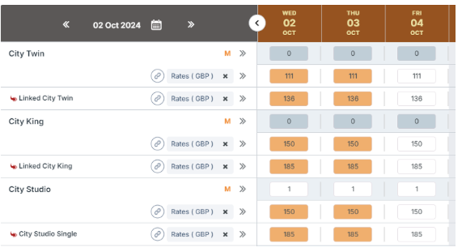Image resolution: width=462 pixels, height=252 pixels.
Task: Click the link icon in City Studio Single row
Action: (x=157, y=234)
